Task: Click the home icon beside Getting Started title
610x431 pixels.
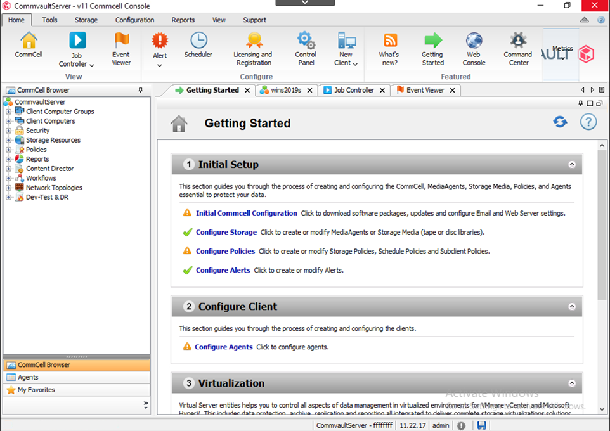Action: [179, 124]
